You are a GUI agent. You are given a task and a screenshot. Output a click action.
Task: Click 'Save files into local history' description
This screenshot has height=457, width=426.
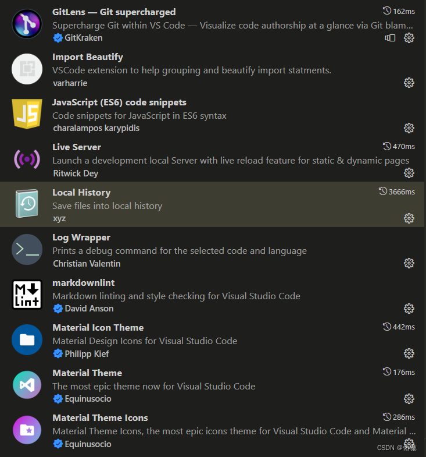point(108,206)
